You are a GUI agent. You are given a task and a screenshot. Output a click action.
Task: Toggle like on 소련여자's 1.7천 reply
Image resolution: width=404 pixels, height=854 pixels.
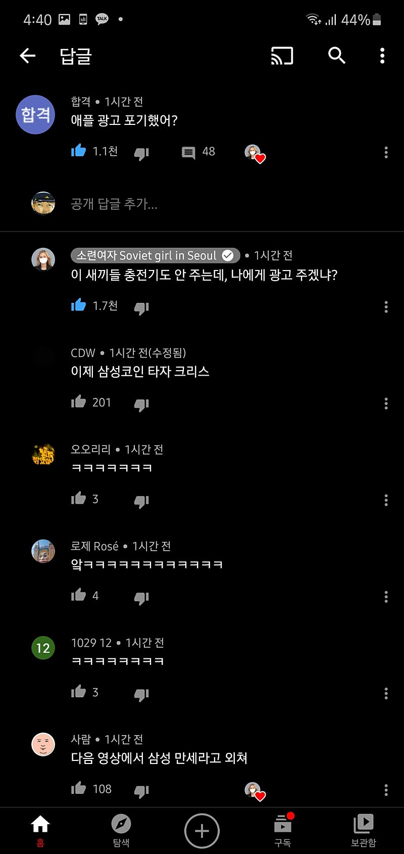79,305
